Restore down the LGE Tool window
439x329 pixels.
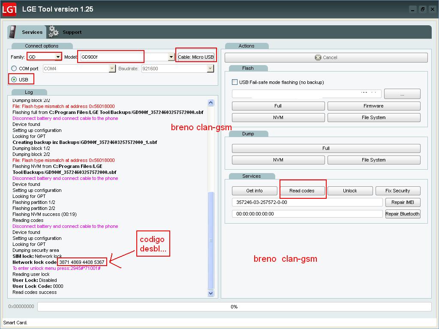click(x=422, y=9)
